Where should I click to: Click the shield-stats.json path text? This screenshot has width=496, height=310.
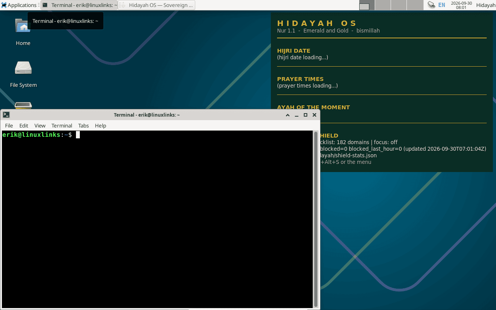pos(348,155)
